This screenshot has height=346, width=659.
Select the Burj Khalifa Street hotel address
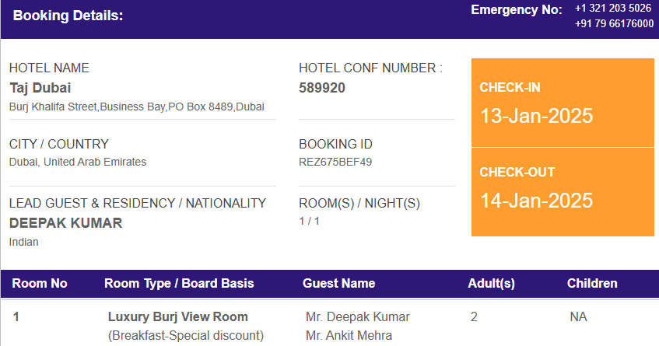pyautogui.click(x=137, y=107)
